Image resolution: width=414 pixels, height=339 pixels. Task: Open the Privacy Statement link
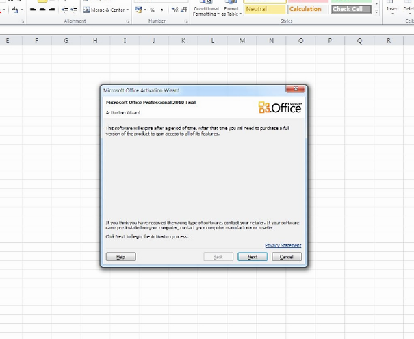pos(283,245)
